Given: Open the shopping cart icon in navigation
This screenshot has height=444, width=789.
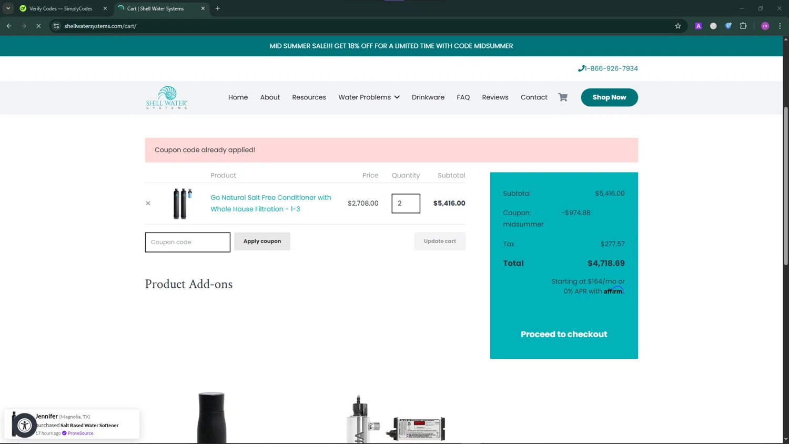Looking at the screenshot, I should click(563, 97).
